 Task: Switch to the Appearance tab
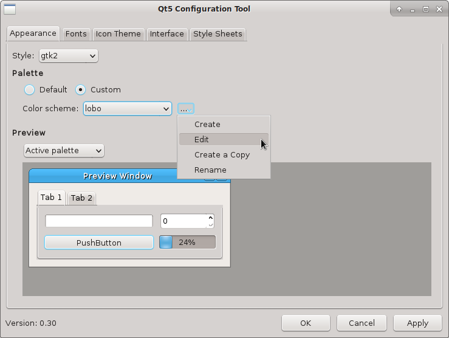point(33,33)
